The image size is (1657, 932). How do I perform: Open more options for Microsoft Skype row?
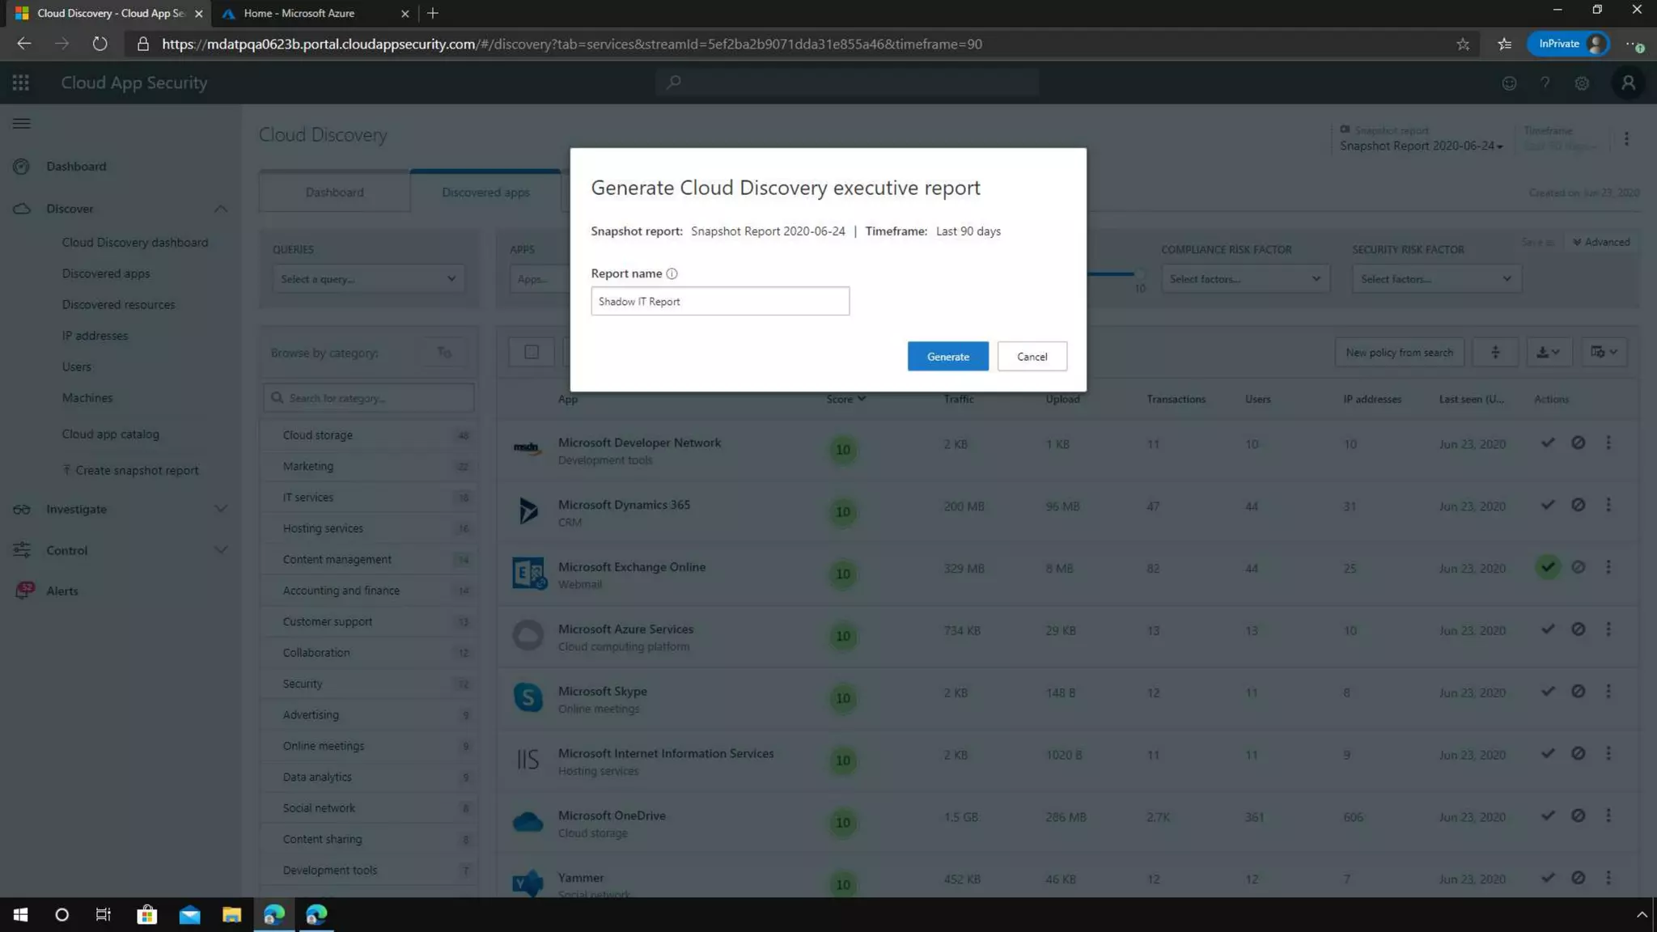pos(1608,692)
